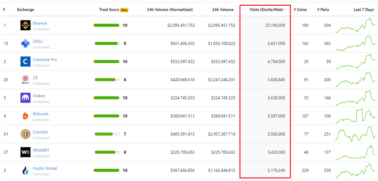378x181 pixels.
Task: View OKEx 7-day sparkline chart
Action: 356,44
